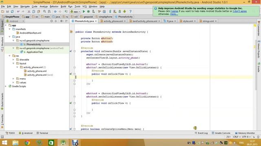Collapse the manifests folder node
Image resolution: width=261 pixels, height=146 pixels.
[x=10, y=29]
